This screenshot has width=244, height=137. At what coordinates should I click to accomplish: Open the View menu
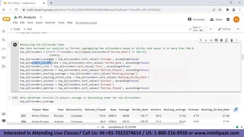(30, 22)
